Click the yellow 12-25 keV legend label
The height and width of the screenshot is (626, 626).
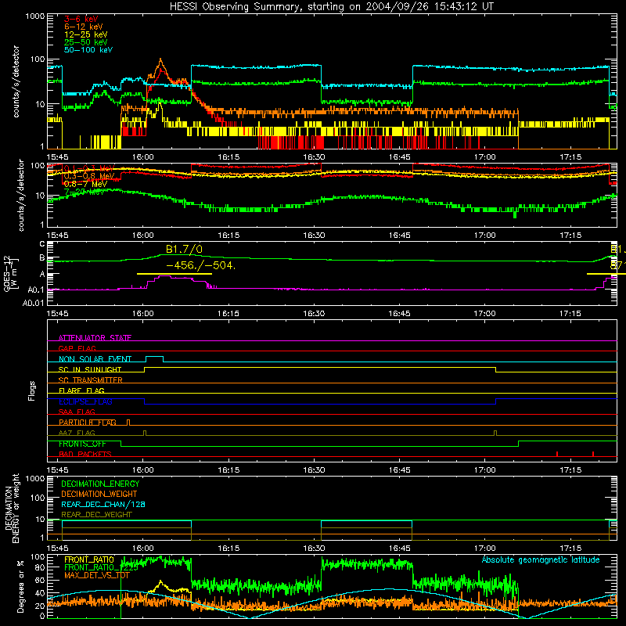[86, 34]
